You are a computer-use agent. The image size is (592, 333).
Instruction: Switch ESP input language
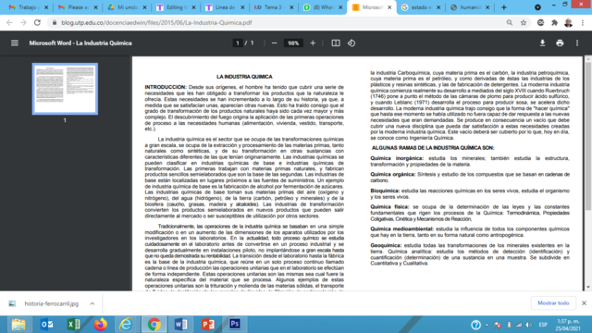coord(543,325)
